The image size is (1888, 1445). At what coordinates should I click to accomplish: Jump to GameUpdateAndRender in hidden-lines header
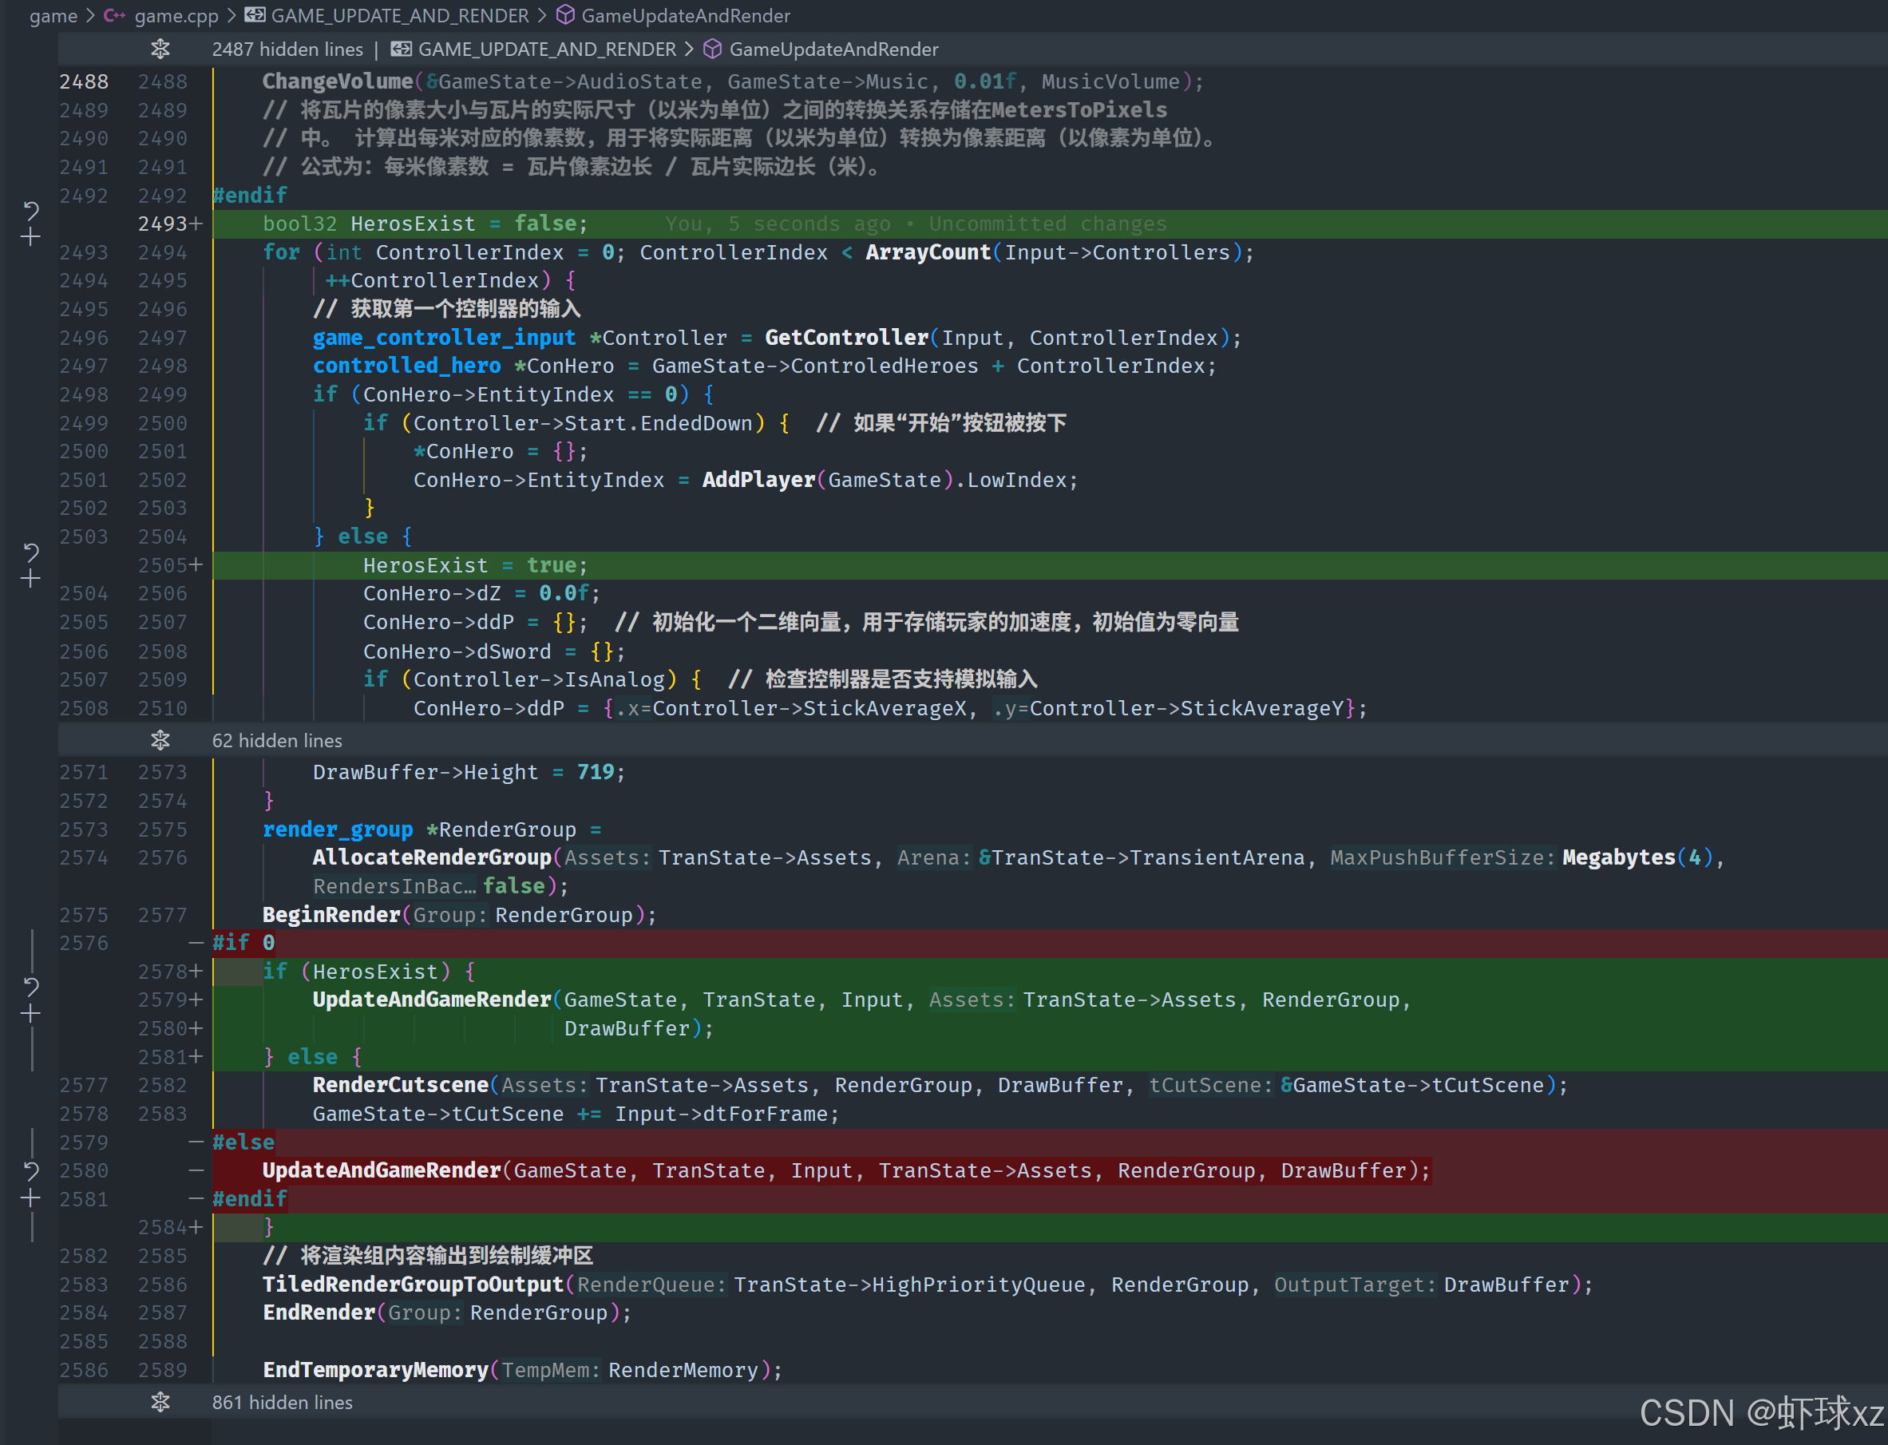pos(833,49)
